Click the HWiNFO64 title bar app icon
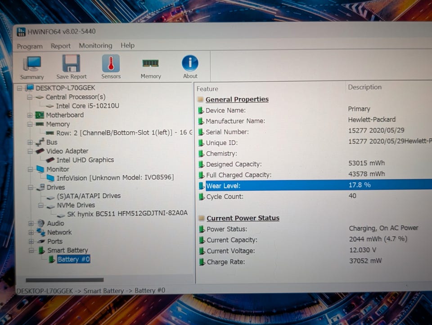This screenshot has height=325, width=432. [21, 32]
